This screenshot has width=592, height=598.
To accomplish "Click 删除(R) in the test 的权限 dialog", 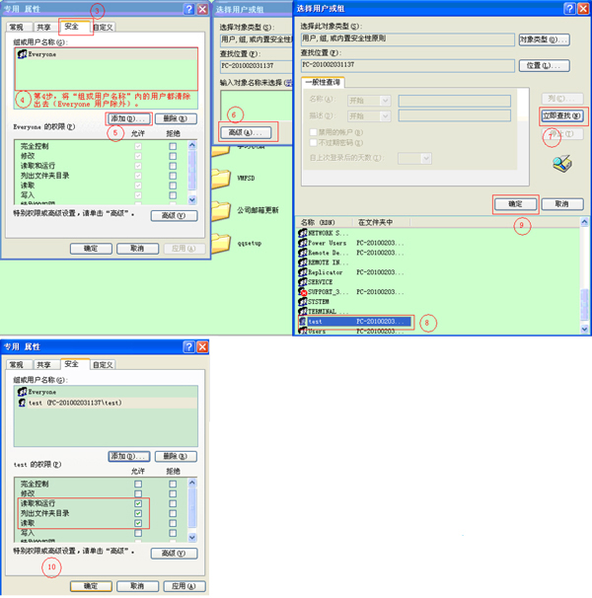I will click(176, 456).
